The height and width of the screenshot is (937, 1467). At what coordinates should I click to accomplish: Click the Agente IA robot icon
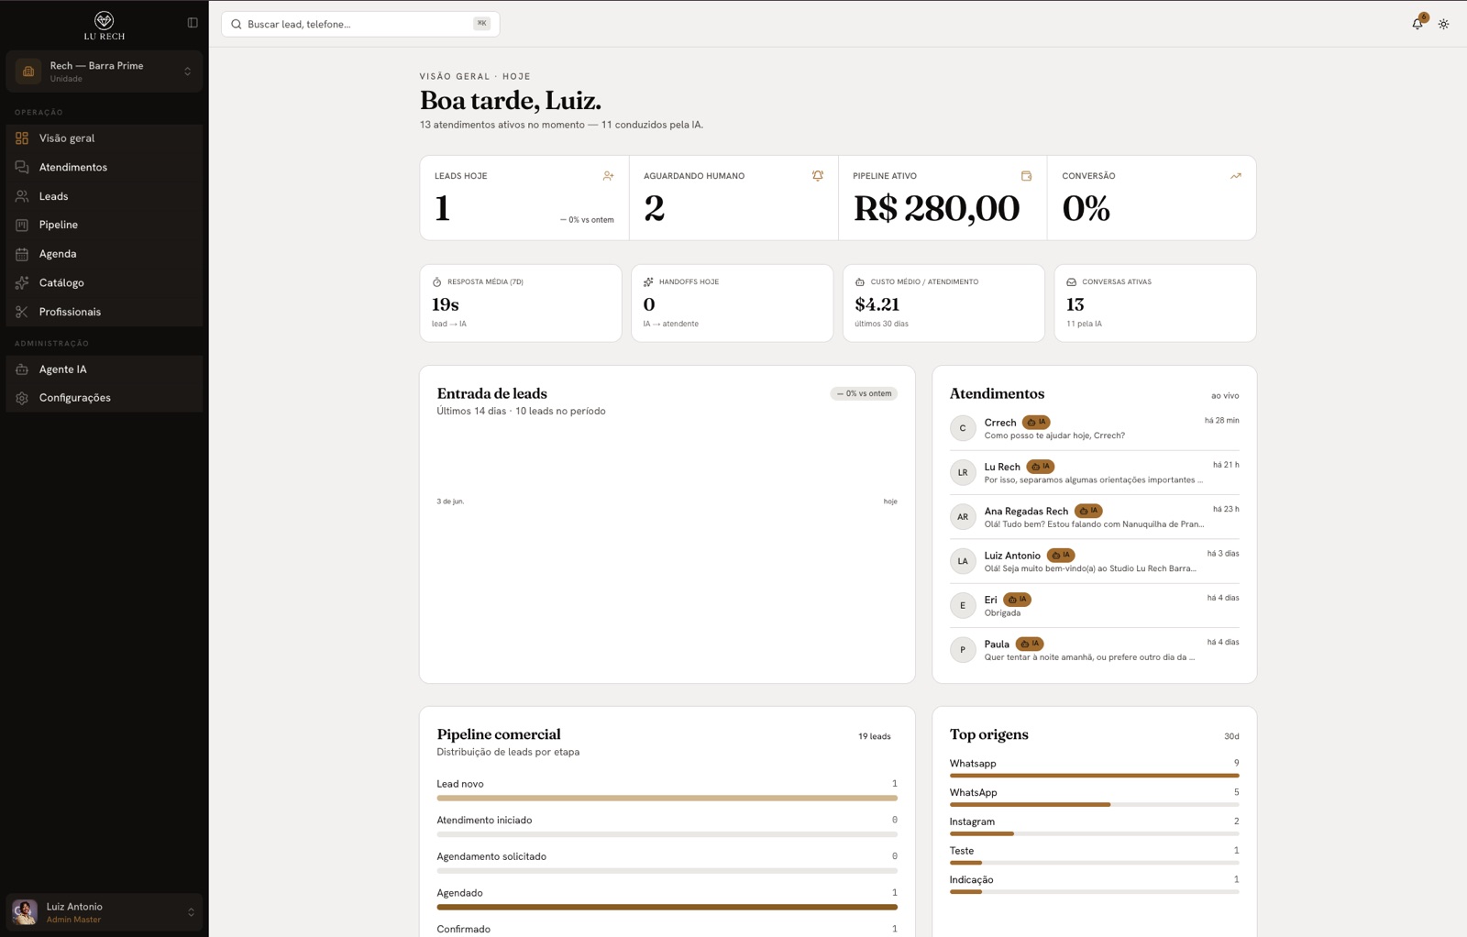[x=22, y=369]
